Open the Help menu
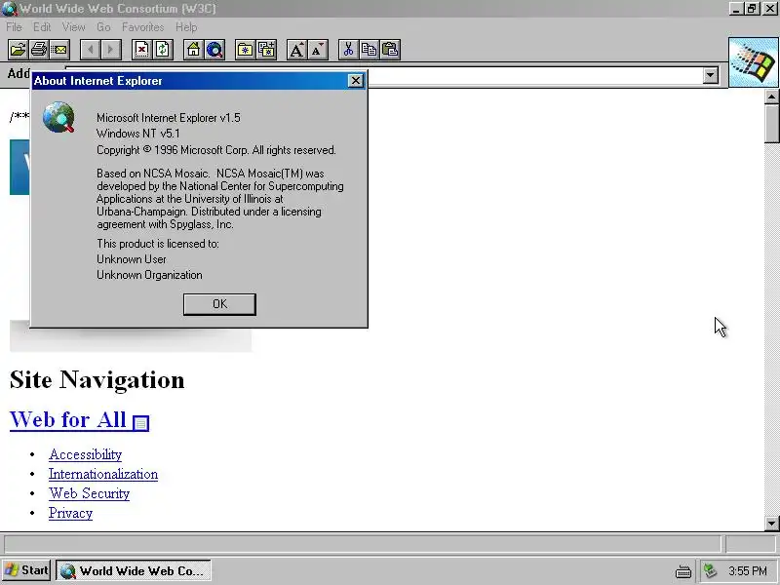The height and width of the screenshot is (585, 780). pos(186,27)
